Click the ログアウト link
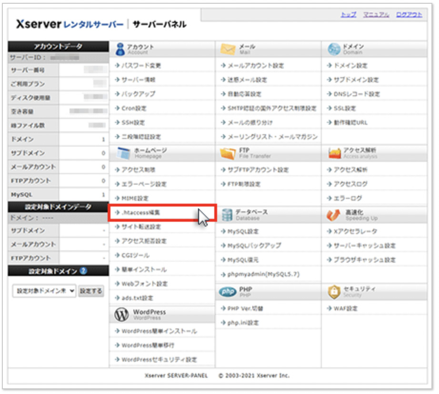 click(x=409, y=15)
